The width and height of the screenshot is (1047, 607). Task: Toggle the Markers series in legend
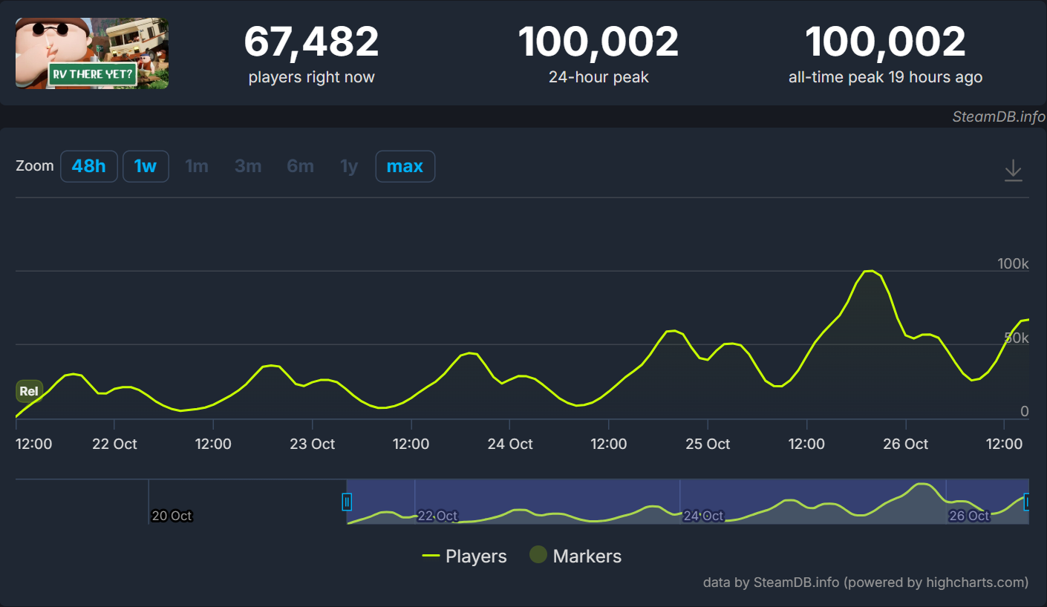tap(575, 555)
